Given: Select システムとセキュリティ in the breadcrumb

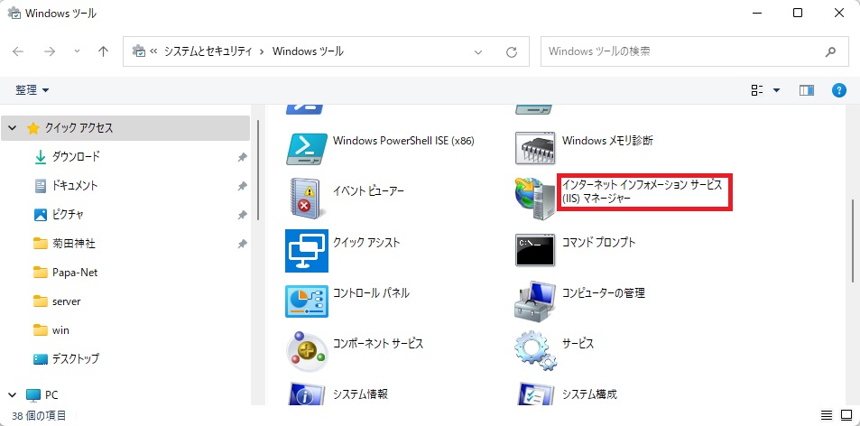Looking at the screenshot, I should click(x=208, y=51).
